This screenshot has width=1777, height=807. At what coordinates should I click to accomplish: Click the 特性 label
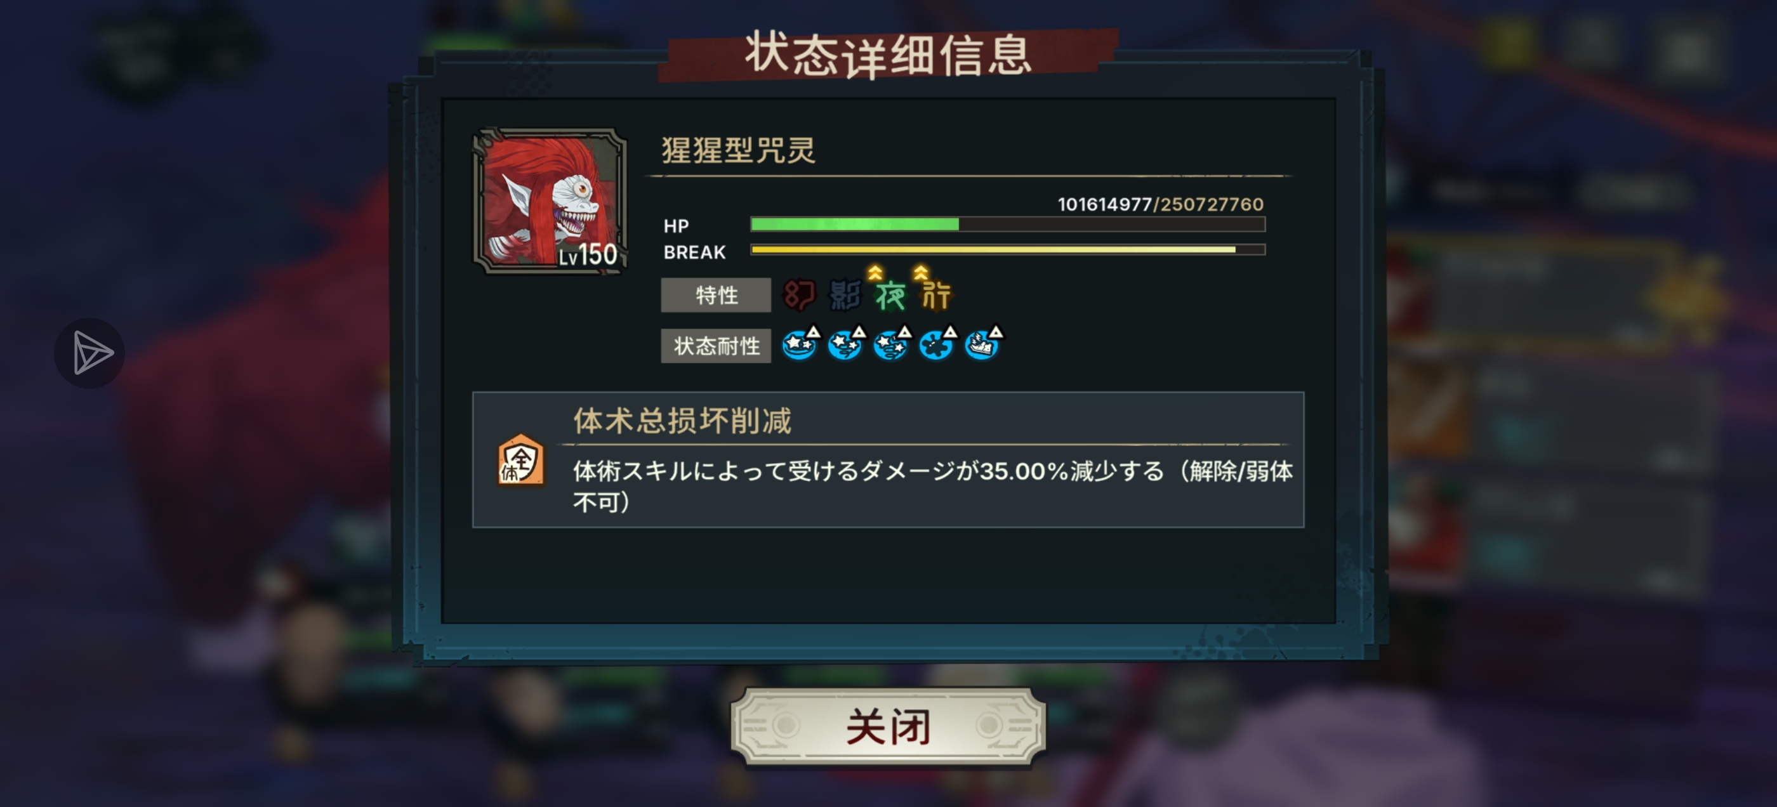716,295
